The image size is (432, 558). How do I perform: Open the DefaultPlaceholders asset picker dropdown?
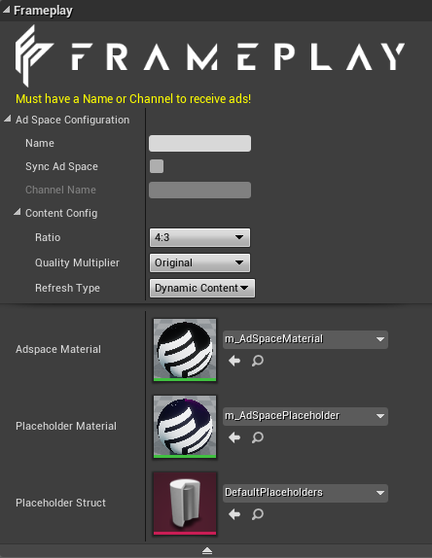(x=306, y=493)
